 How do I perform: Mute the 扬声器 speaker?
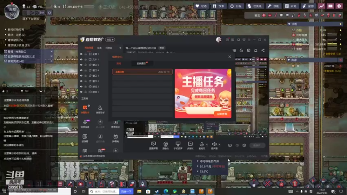pyautogui.click(x=214, y=146)
